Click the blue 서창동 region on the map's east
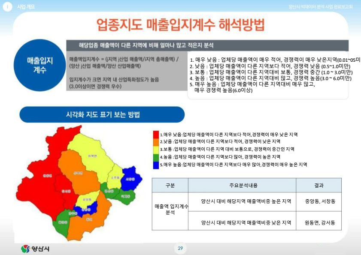The width and height of the screenshot is (361, 255). click(130, 179)
